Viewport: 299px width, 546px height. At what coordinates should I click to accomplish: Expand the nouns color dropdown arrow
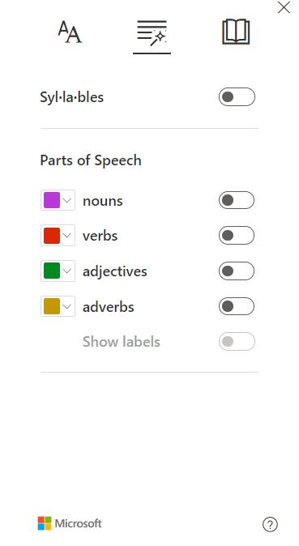point(67,200)
